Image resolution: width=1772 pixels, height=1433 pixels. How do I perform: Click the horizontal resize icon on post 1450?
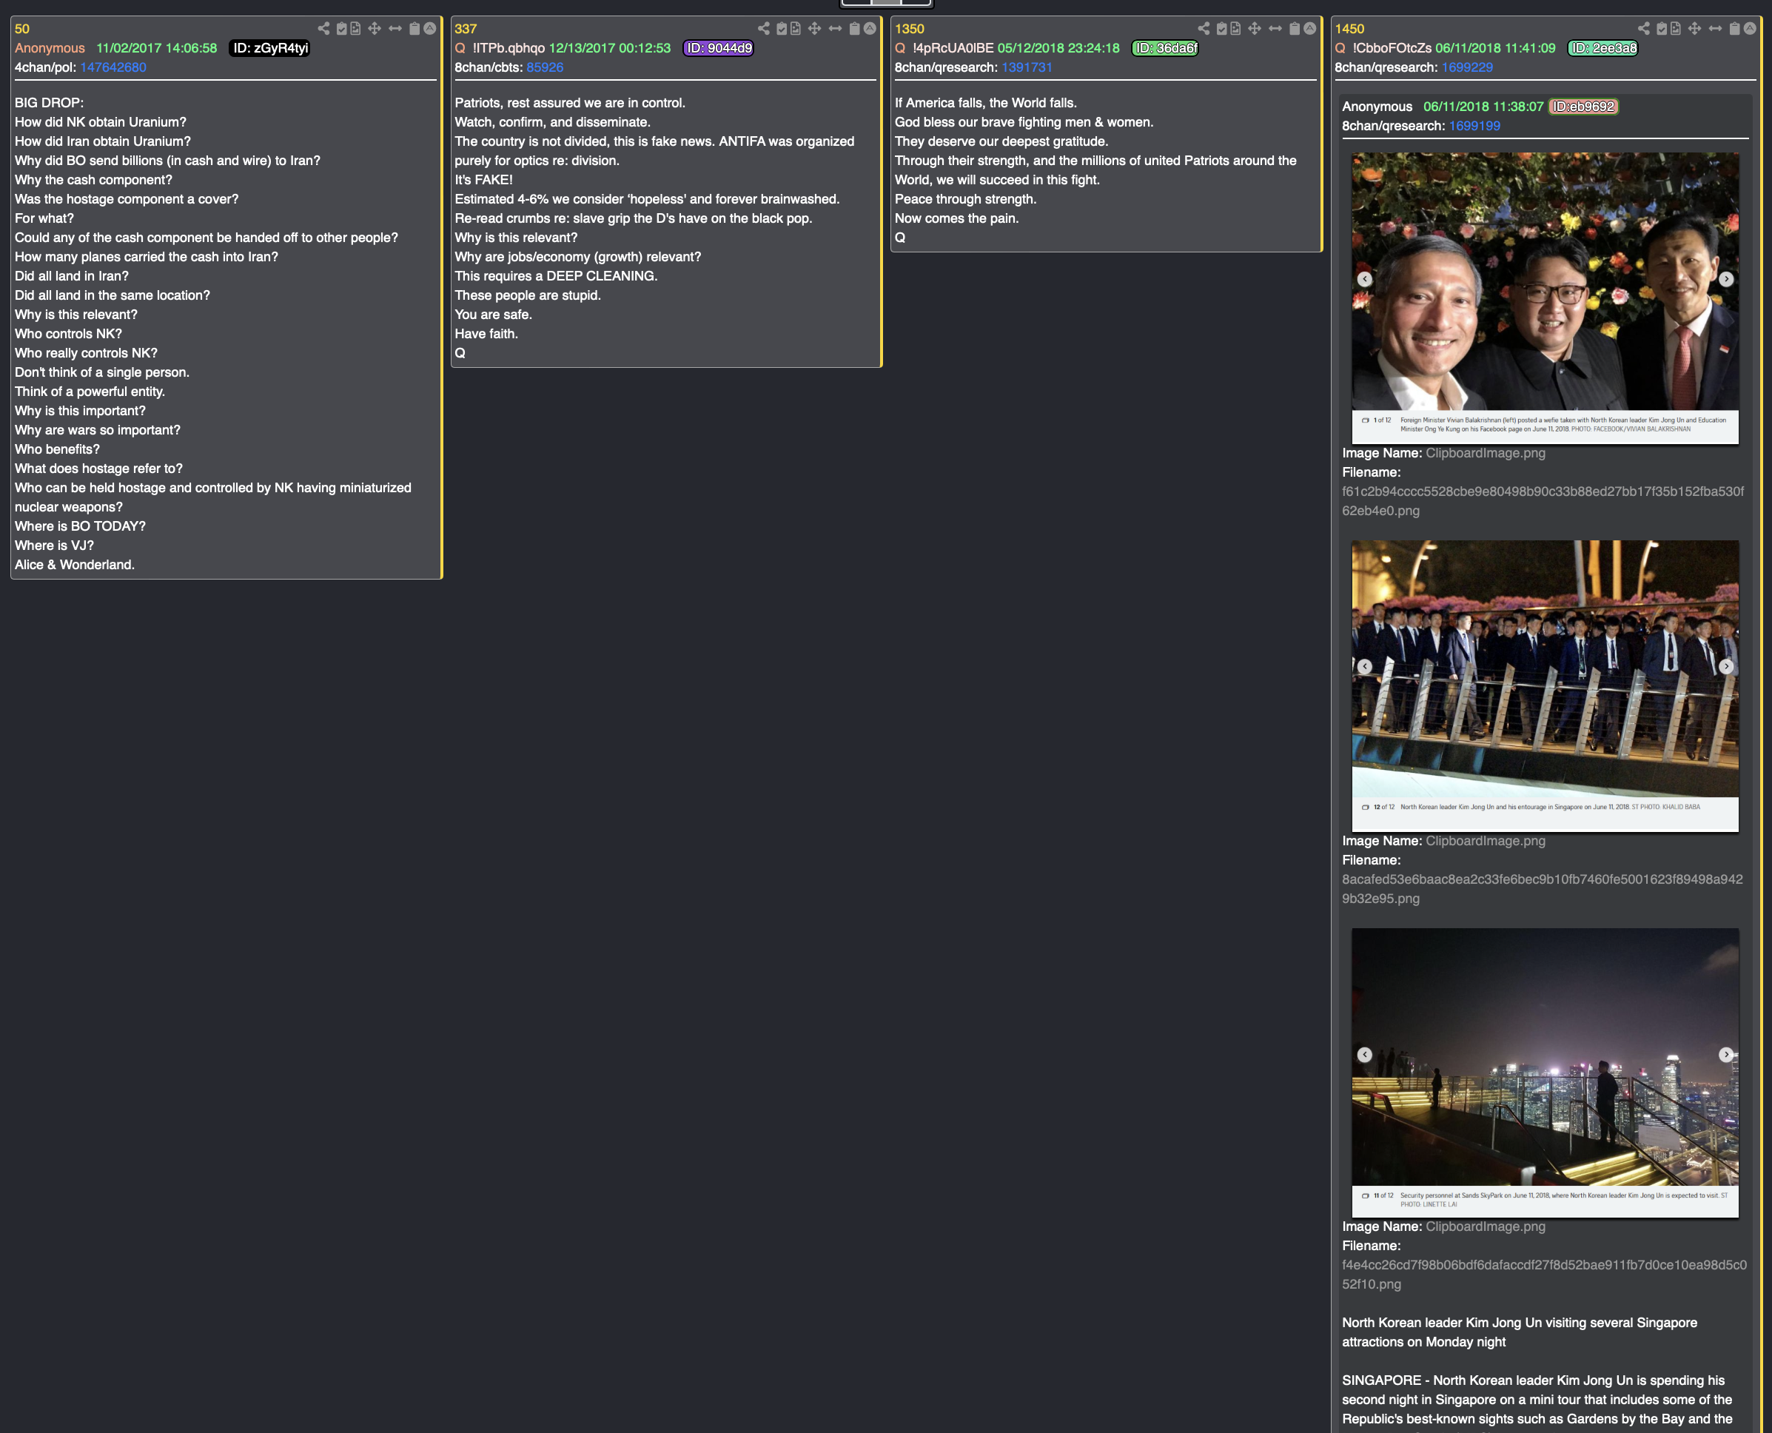tap(1715, 29)
